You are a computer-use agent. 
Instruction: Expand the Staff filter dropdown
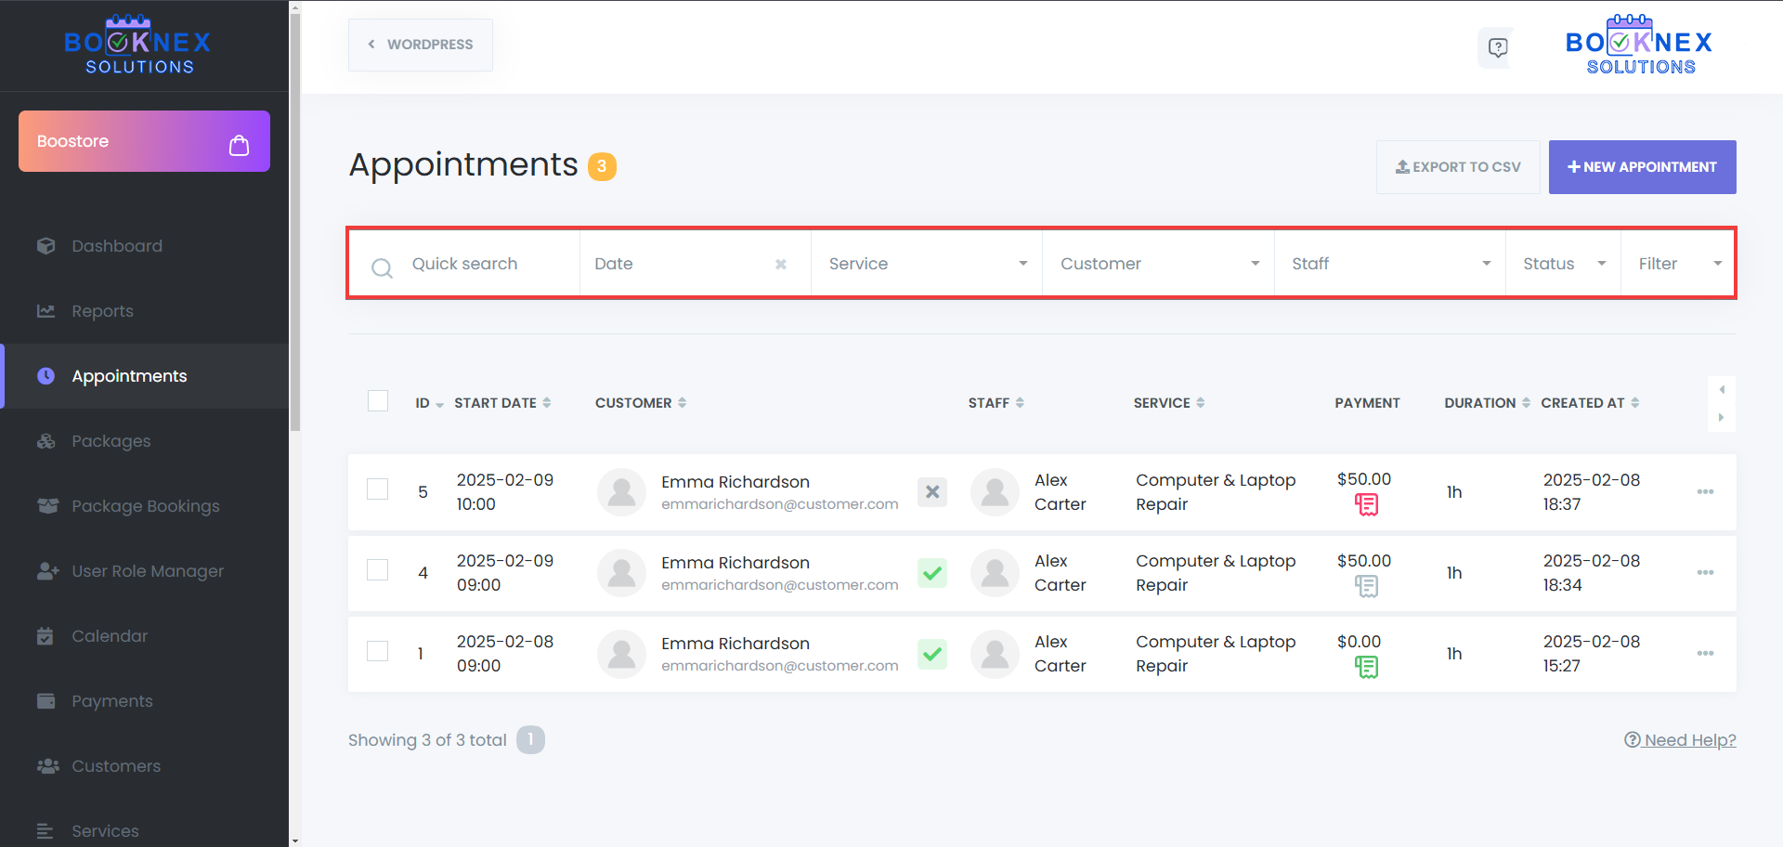(1388, 263)
